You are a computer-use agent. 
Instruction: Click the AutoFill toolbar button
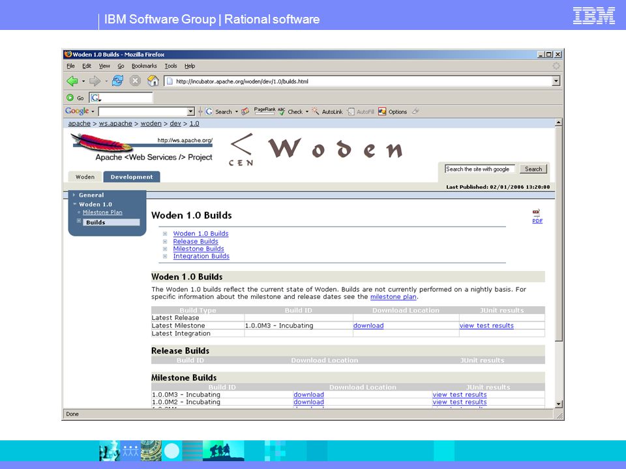pos(361,111)
